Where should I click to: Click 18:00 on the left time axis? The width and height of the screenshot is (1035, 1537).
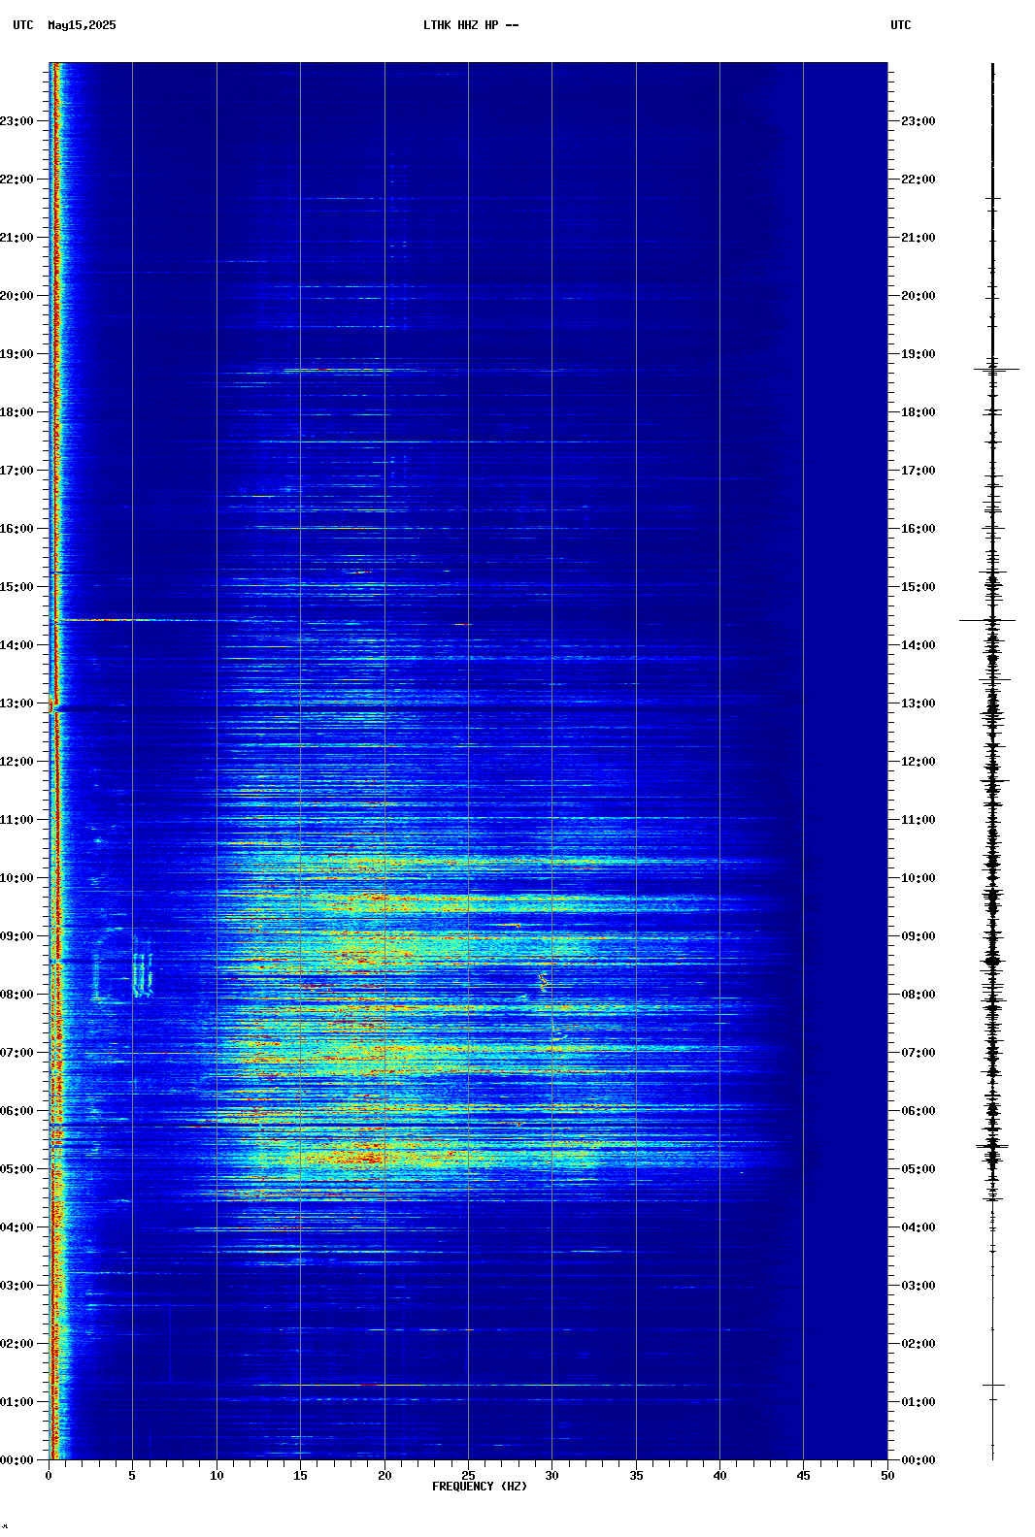[x=17, y=412]
